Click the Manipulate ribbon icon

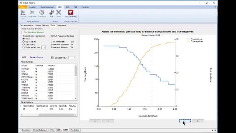coord(32,14)
